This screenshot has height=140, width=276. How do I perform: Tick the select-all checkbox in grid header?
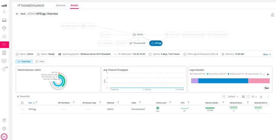click(22, 103)
